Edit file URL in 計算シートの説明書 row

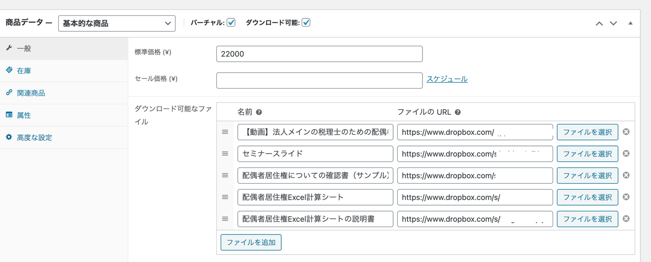click(475, 219)
